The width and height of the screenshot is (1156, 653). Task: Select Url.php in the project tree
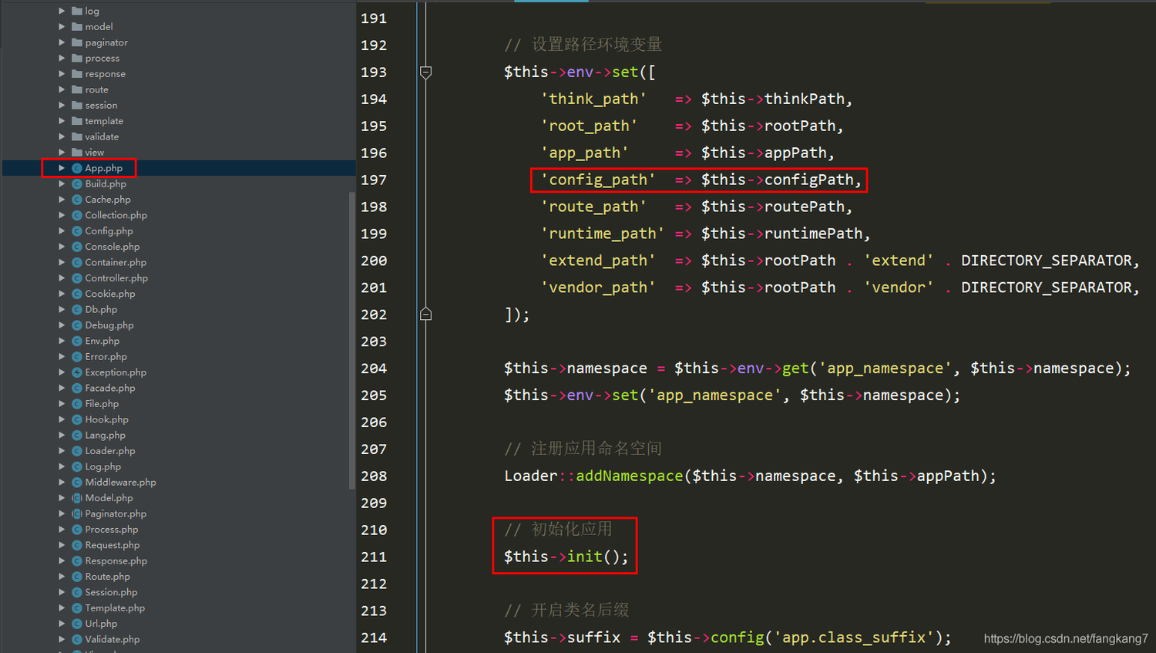click(101, 624)
